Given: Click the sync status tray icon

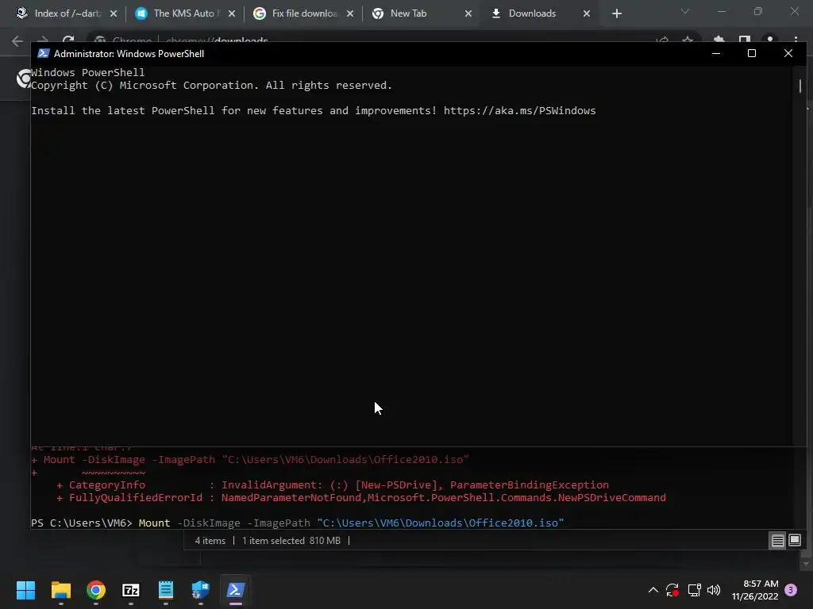Looking at the screenshot, I should tap(672, 590).
